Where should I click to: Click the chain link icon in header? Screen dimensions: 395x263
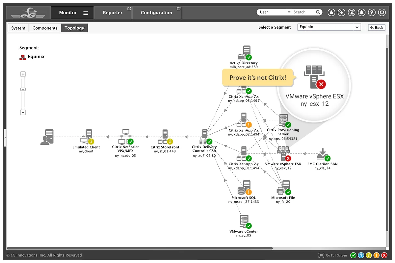coord(342,13)
